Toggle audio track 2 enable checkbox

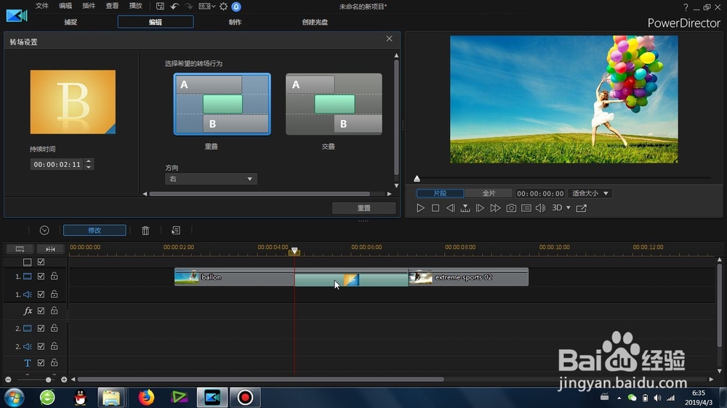(x=41, y=346)
